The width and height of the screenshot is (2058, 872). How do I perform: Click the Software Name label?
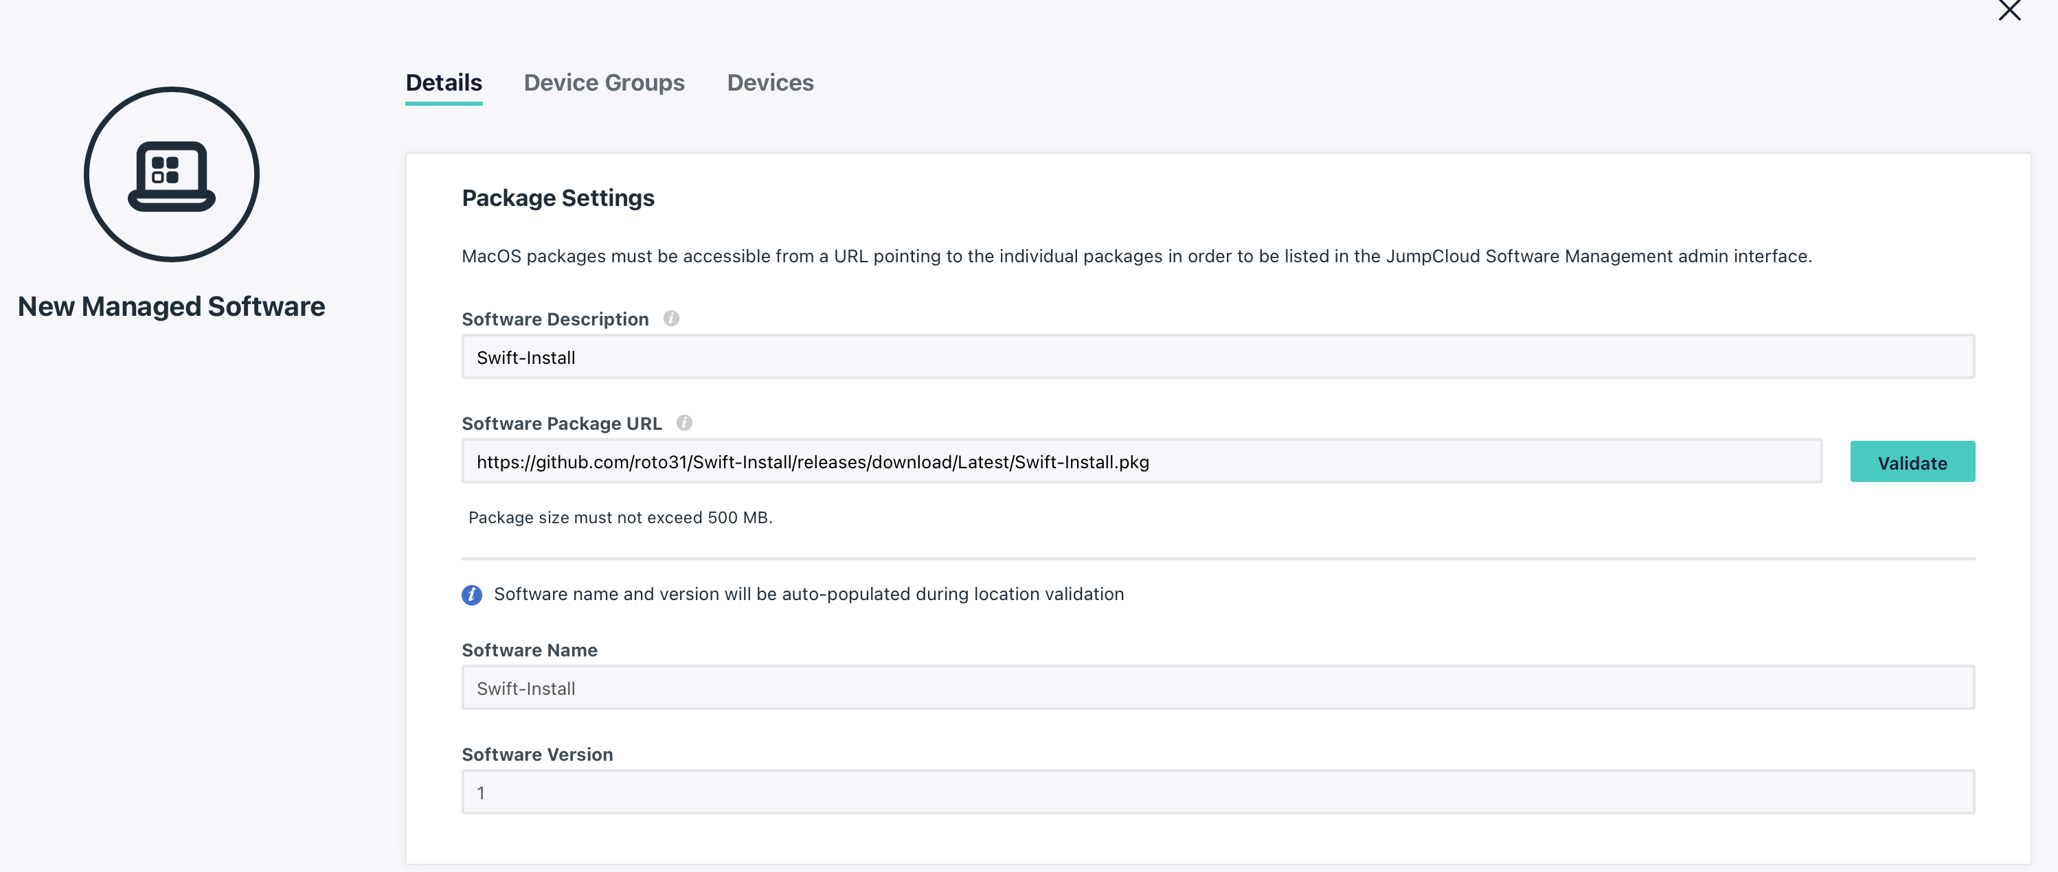[529, 650]
